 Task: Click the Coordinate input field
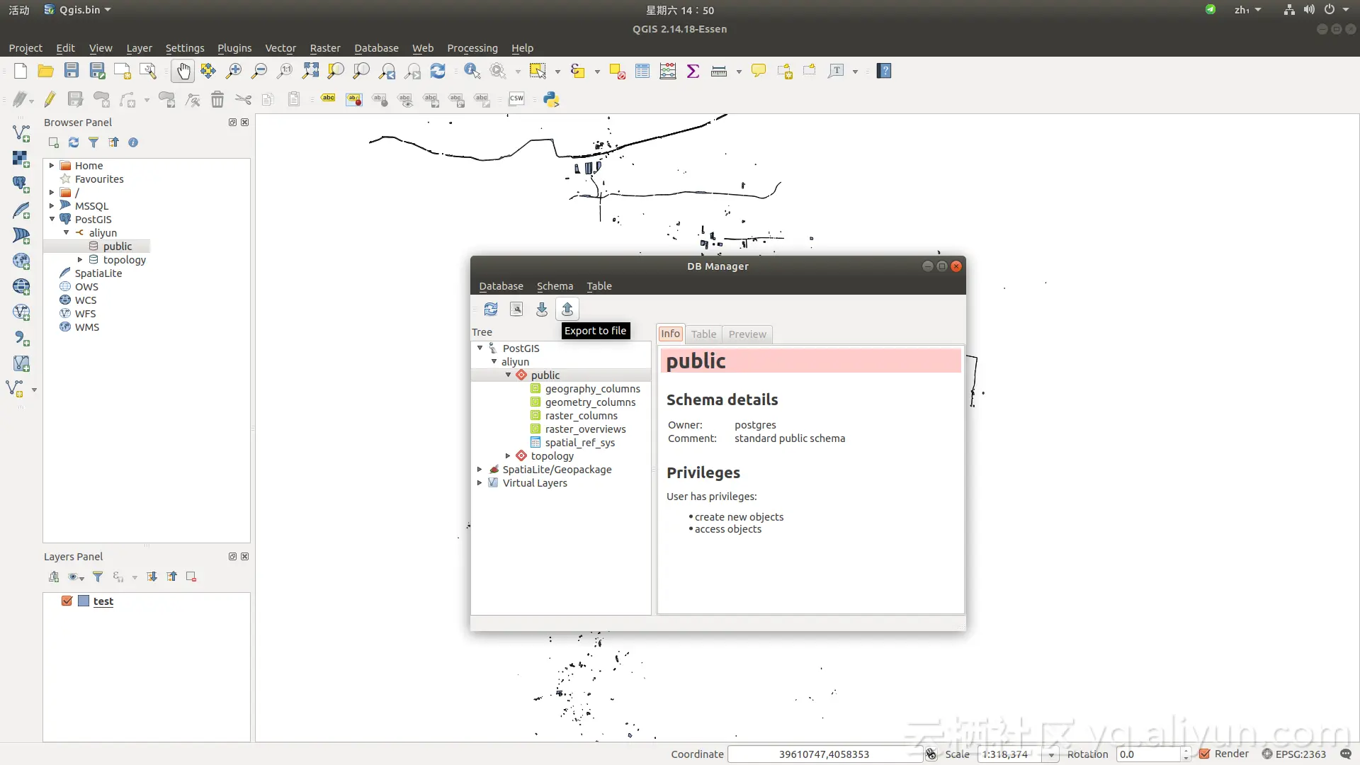[824, 754]
